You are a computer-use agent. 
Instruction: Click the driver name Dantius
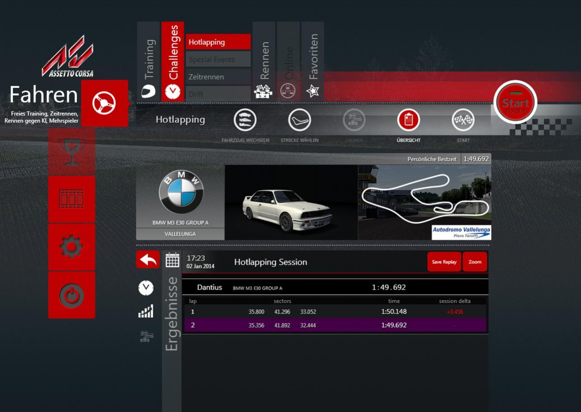[209, 287]
